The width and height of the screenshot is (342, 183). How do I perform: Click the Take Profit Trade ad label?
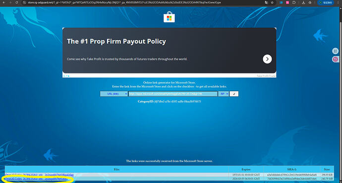pos(266,76)
